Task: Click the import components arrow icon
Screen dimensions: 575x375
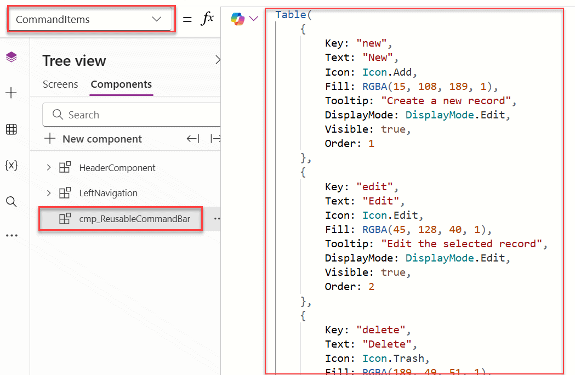Action: pyautogui.click(x=193, y=139)
